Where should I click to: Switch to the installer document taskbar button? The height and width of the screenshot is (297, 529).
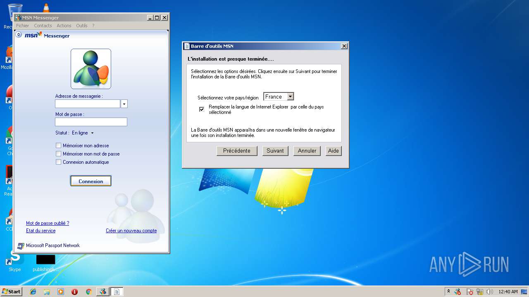(117, 292)
